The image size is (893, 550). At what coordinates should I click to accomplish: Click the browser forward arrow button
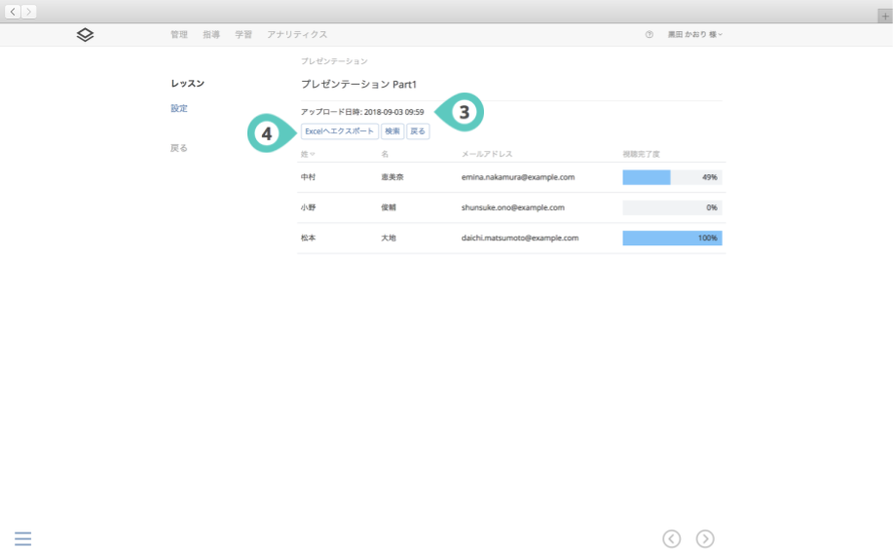(29, 11)
